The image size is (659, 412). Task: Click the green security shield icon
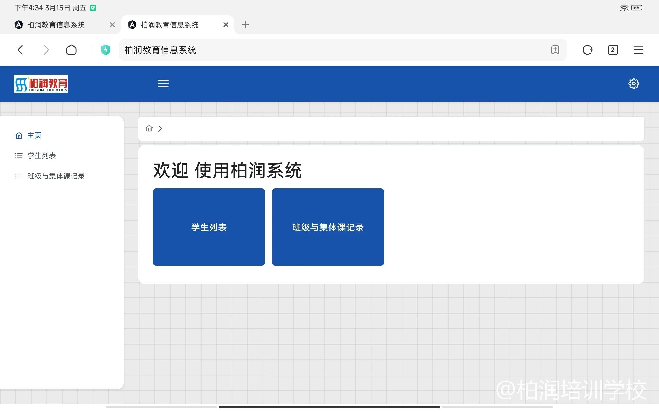[x=105, y=50]
